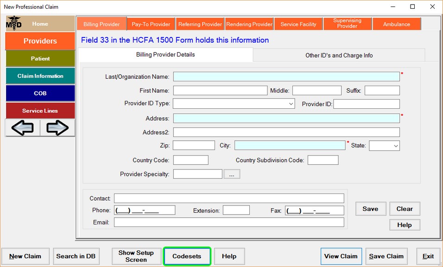
Task: Click View Claim button
Action: click(x=341, y=256)
